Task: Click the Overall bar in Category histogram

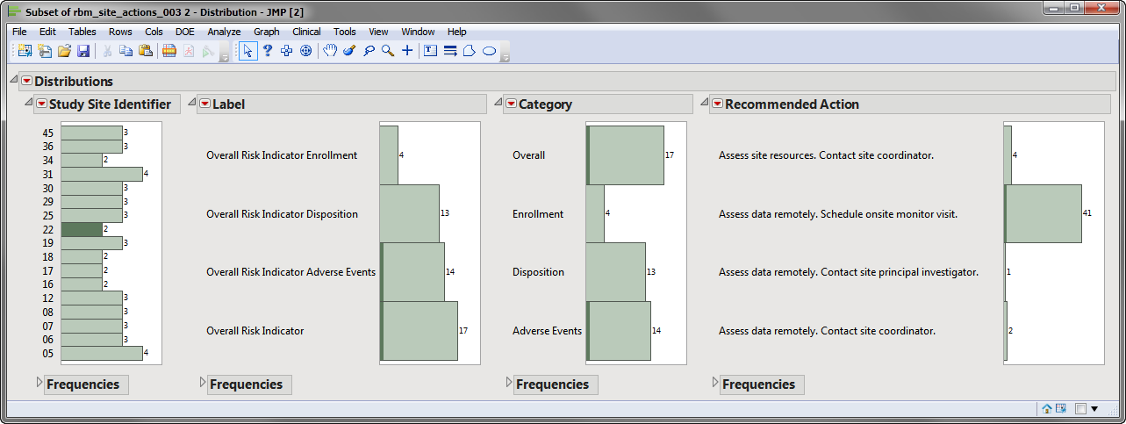Action: tap(626, 155)
